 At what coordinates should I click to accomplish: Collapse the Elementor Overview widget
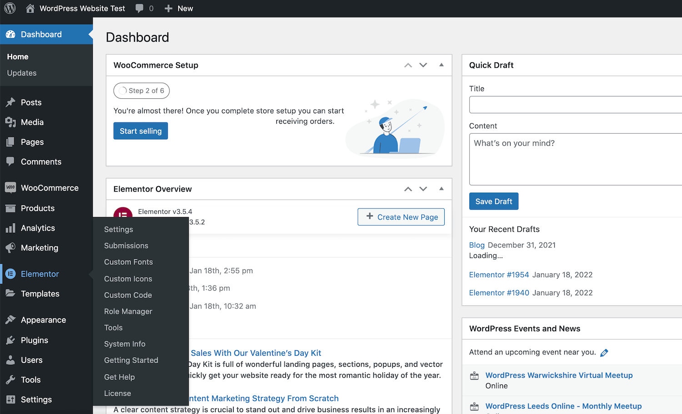coord(441,189)
